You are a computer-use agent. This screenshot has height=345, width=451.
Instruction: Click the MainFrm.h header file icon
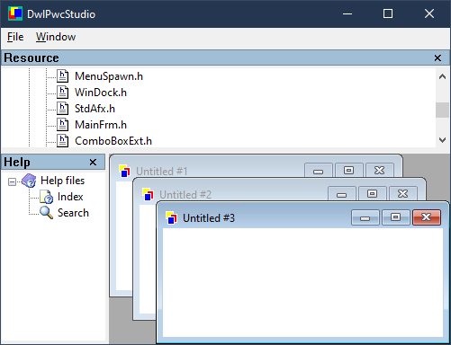62,125
